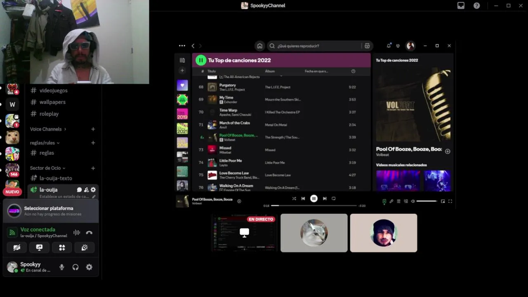Click Spotify search field ¿Qué quieres reproducir?
528x297 pixels.
pyautogui.click(x=314, y=46)
